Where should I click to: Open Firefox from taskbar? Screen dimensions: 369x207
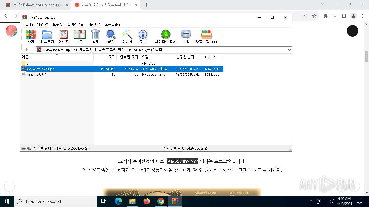tap(147, 201)
